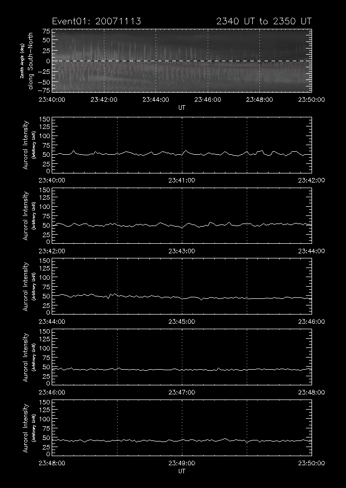Click the "-75" zenith angle tick label
The height and width of the screenshot is (488, 346).
(x=44, y=90)
